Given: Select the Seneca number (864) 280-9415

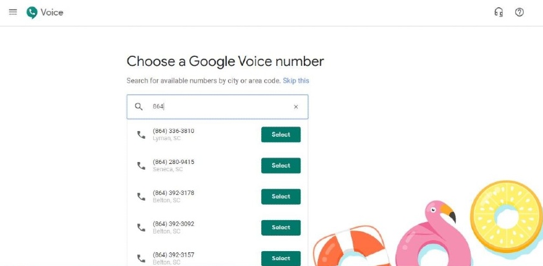Looking at the screenshot, I should point(281,165).
